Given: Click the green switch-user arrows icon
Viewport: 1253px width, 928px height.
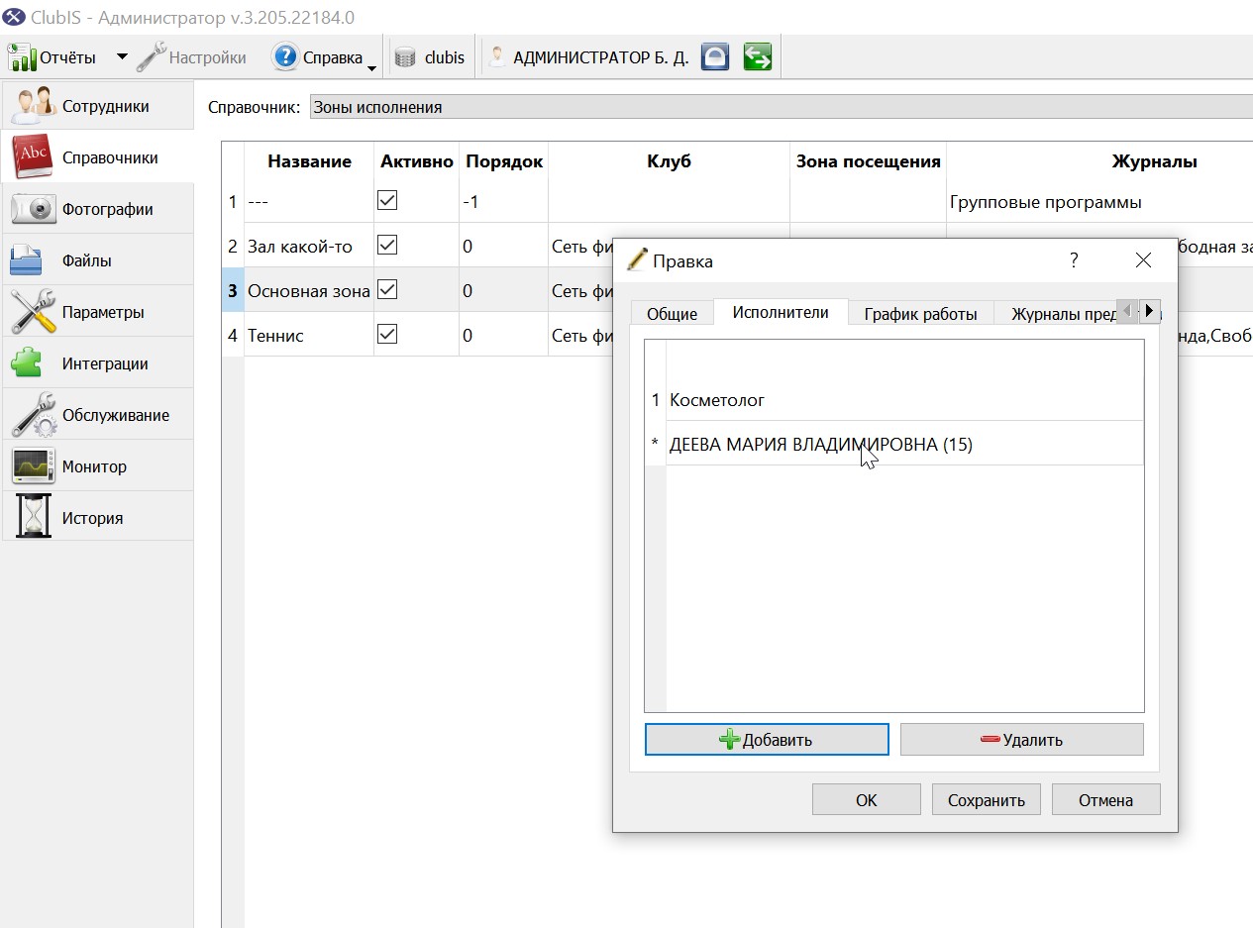Looking at the screenshot, I should point(758,57).
